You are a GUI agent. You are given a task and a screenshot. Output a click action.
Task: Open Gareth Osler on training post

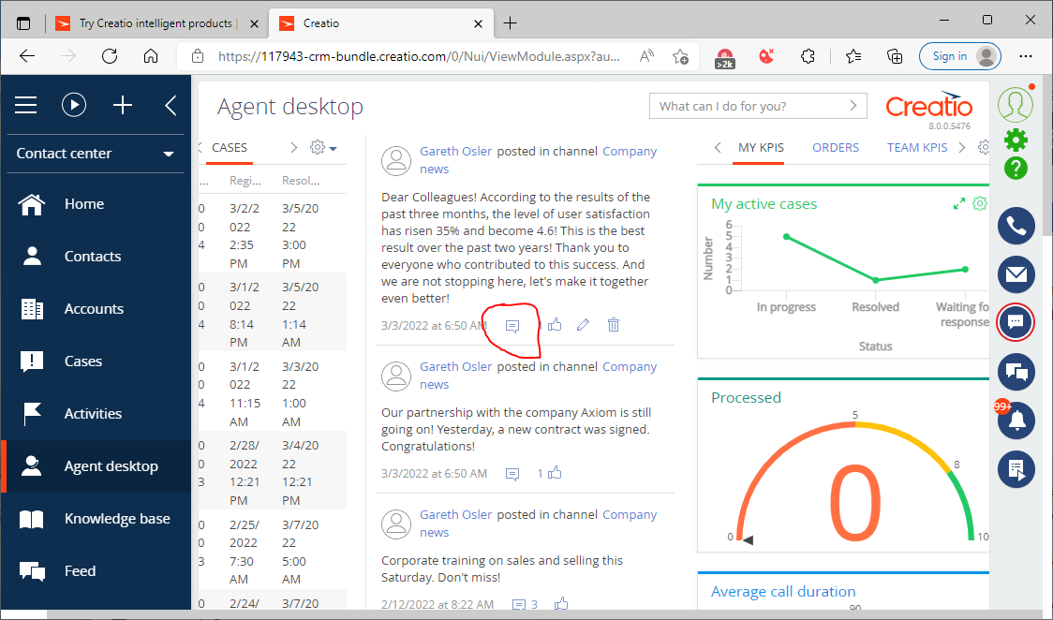tap(455, 515)
